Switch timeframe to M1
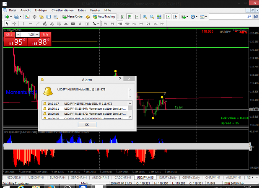Viewport: 262px width, 188px height. [x=106, y=24]
